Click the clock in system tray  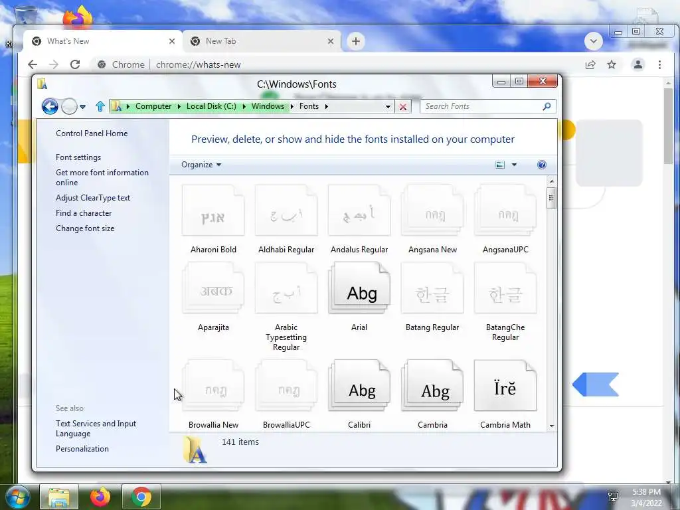646,497
